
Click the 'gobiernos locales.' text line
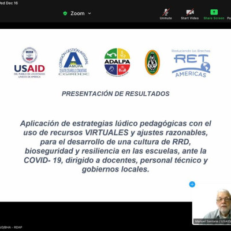click(115, 169)
